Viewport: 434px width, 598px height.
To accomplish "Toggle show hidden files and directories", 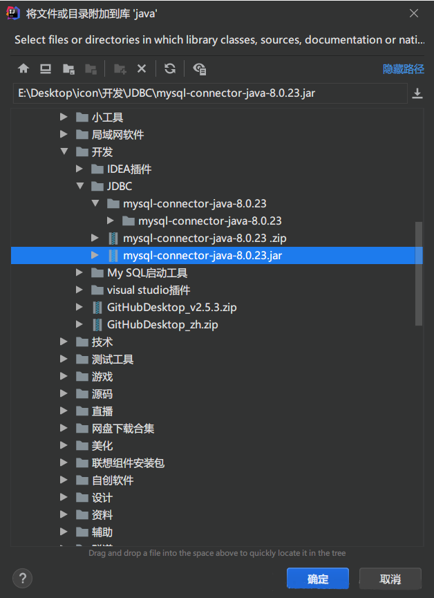I will pyautogui.click(x=200, y=68).
